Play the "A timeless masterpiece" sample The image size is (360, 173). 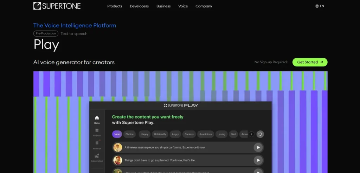[x=258, y=148]
